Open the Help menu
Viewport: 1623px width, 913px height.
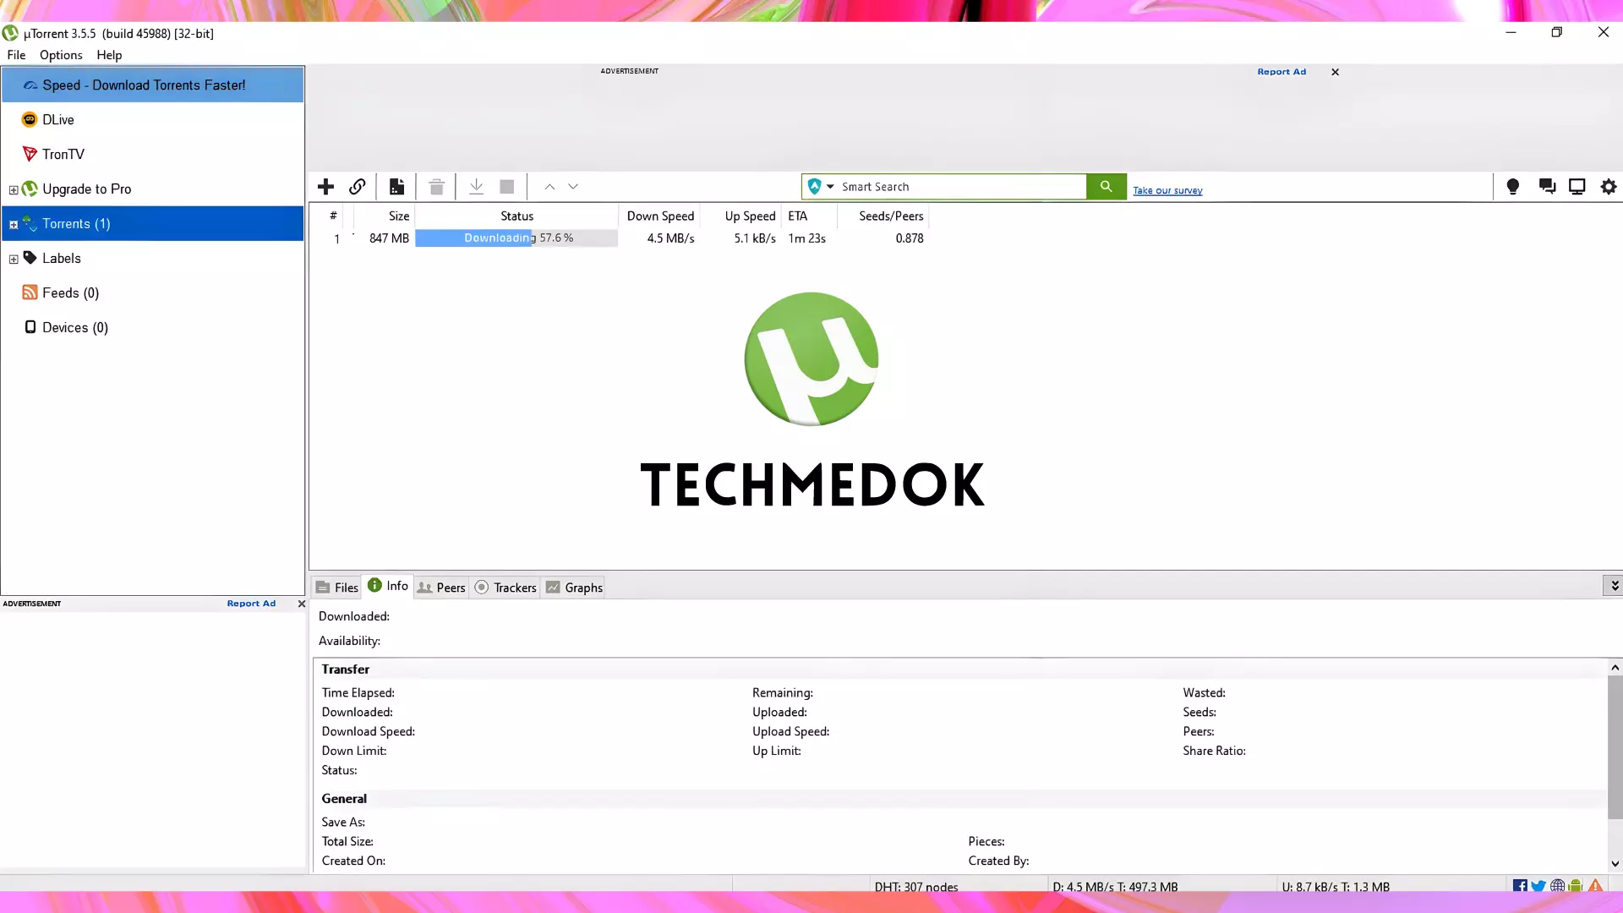[109, 55]
